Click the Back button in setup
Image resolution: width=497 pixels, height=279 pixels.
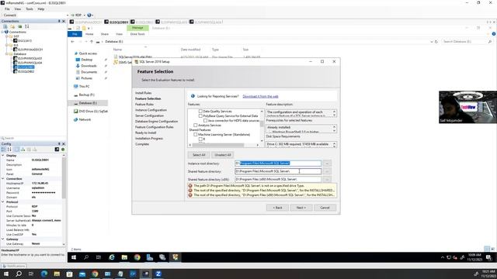[x=277, y=208]
